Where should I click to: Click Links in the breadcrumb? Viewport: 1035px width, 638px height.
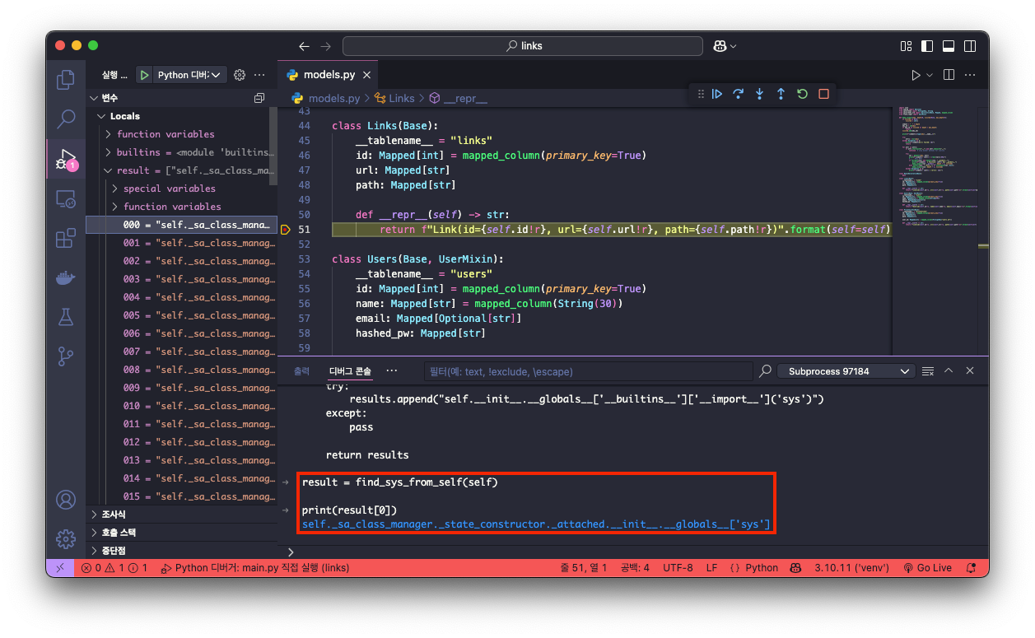[402, 98]
